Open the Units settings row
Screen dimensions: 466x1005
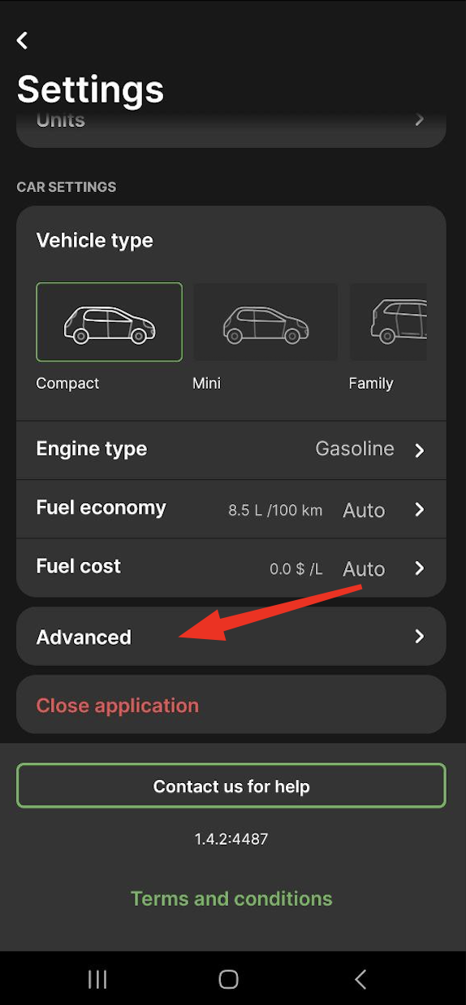[231, 124]
